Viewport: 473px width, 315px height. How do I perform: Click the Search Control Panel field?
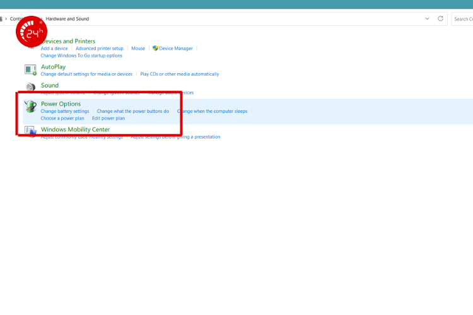[x=462, y=19]
